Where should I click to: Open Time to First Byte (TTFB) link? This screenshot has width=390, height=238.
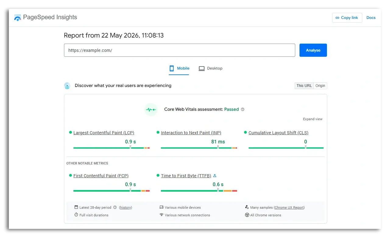point(186,176)
